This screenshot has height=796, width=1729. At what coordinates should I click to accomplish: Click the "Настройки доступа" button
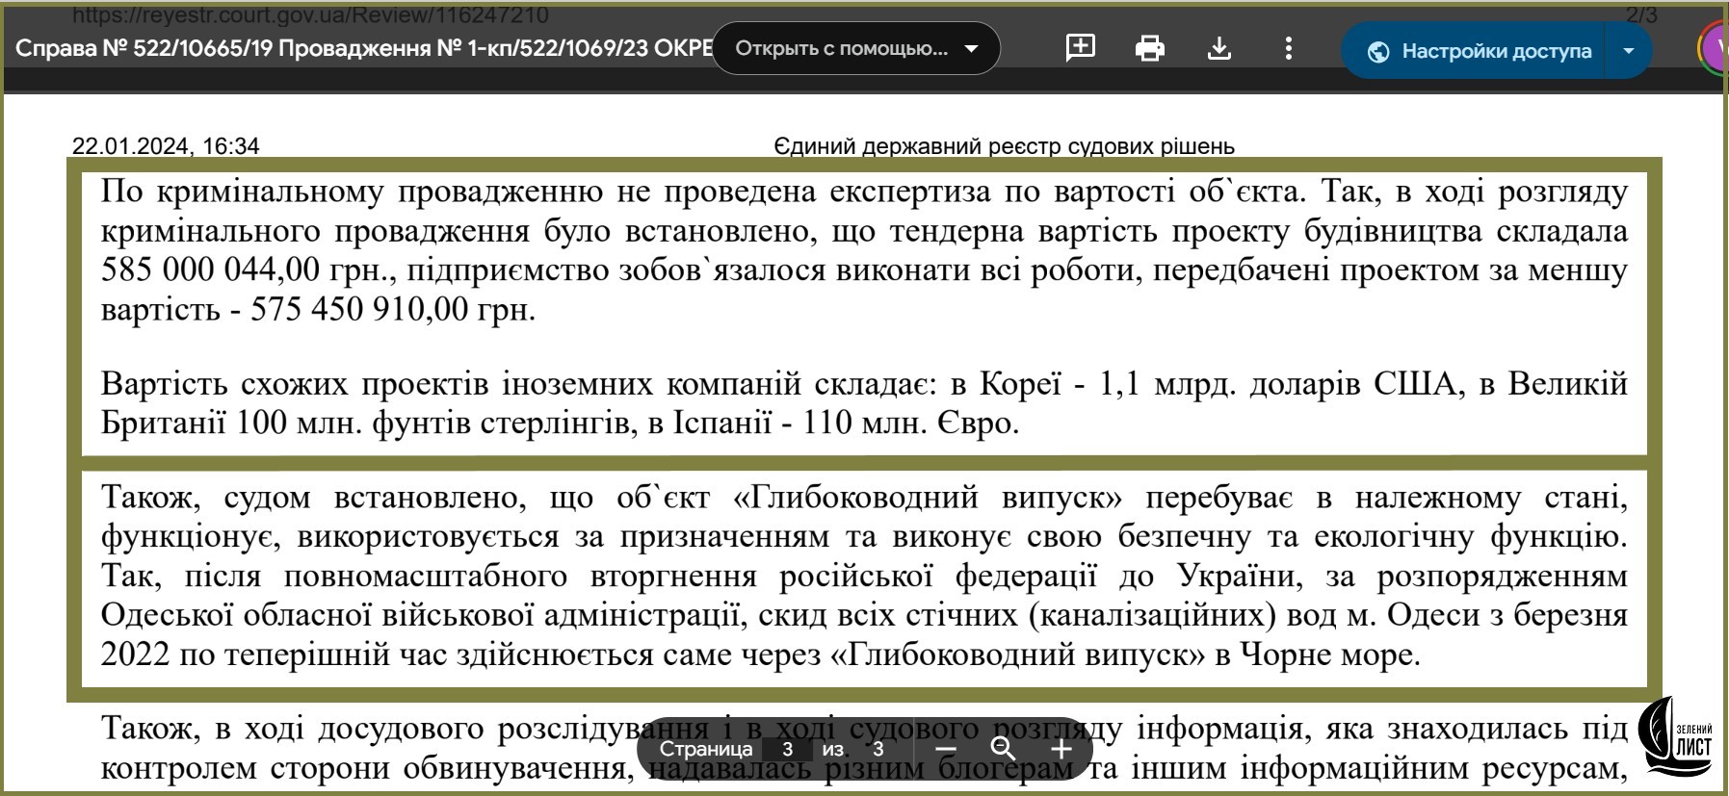point(1480,51)
